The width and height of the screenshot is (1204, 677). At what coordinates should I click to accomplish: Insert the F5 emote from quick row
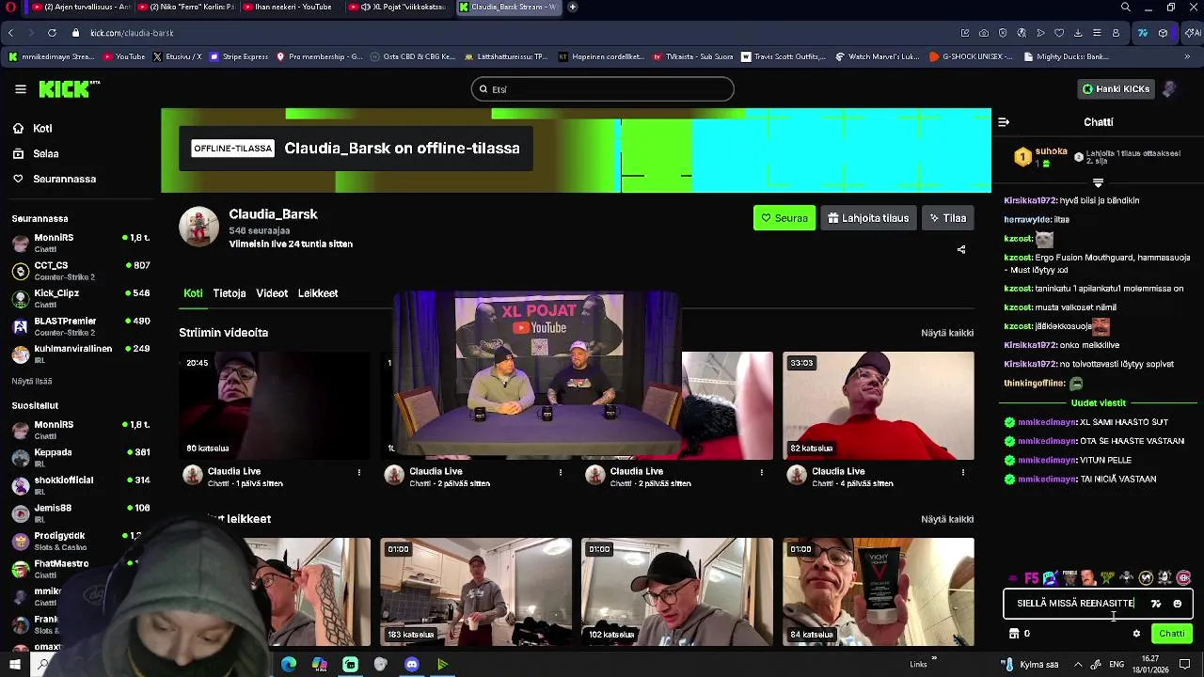pyautogui.click(x=1032, y=577)
